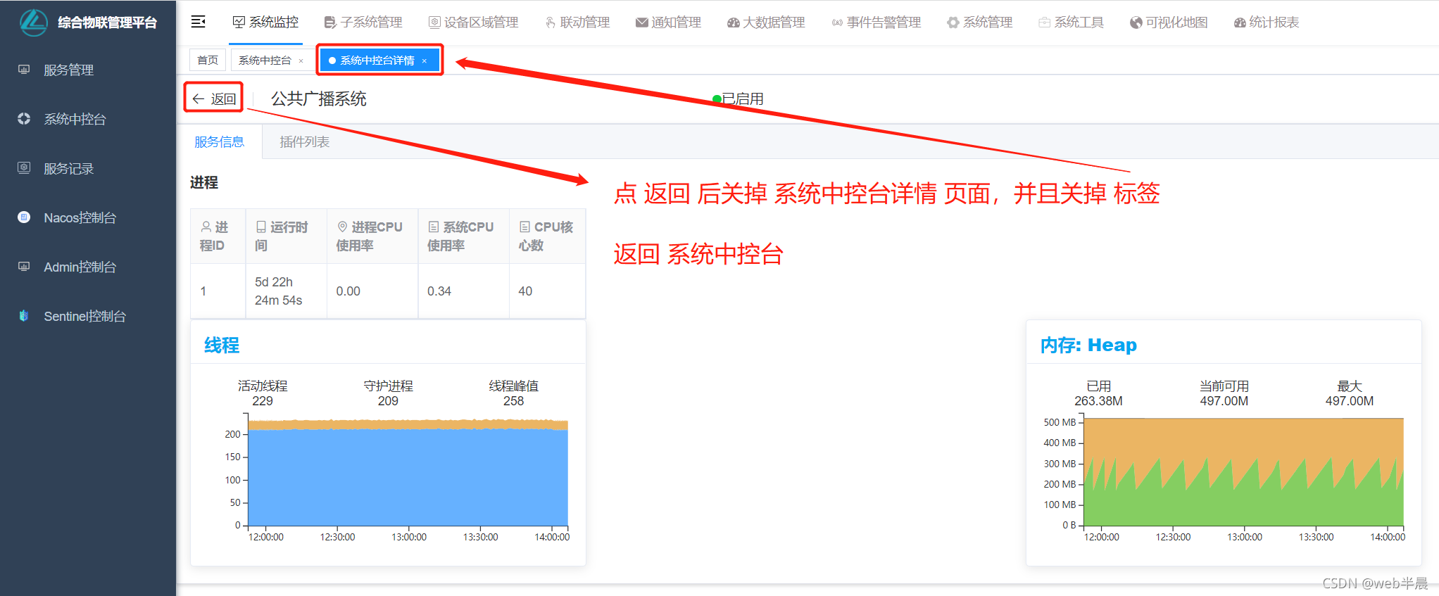1439x596 pixels.
Task: Select the 服务信息 tab
Action: tap(220, 142)
